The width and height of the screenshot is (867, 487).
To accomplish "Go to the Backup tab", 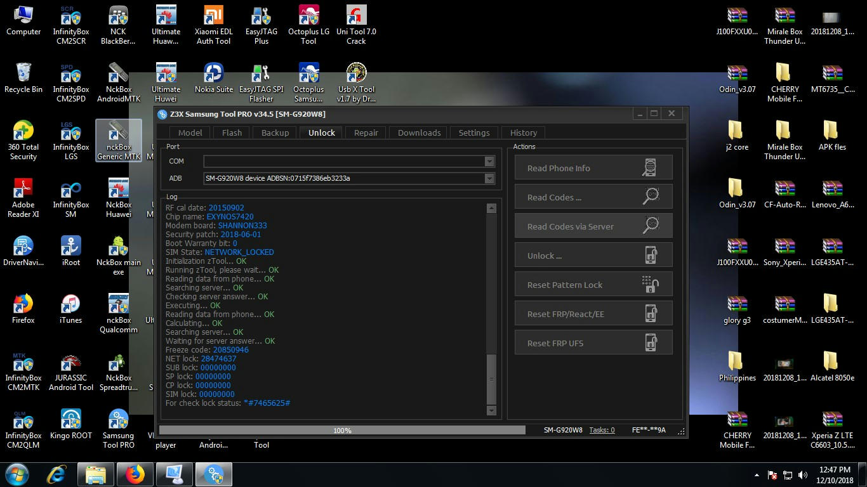I will (x=275, y=133).
